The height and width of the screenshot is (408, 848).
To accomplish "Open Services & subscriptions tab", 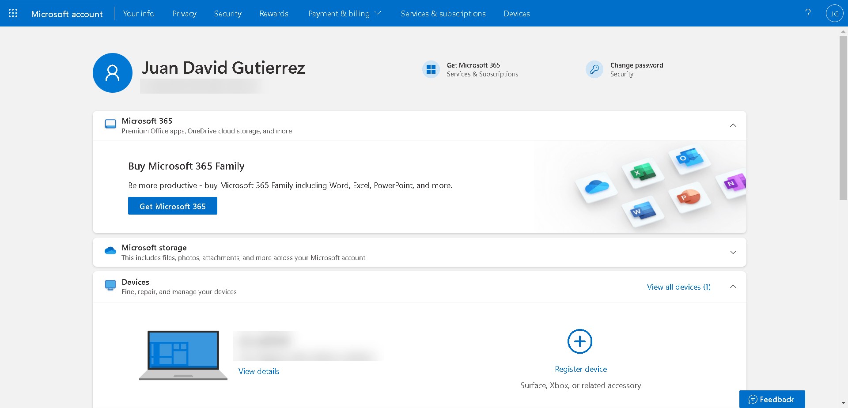I will coord(443,14).
